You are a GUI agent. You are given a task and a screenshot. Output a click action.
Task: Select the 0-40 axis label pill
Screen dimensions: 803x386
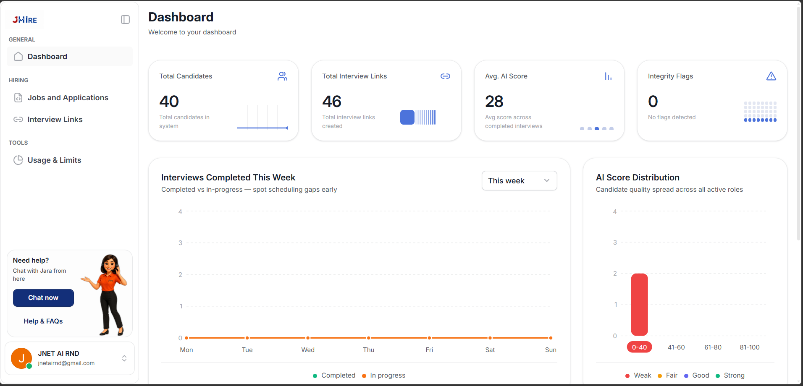639,347
